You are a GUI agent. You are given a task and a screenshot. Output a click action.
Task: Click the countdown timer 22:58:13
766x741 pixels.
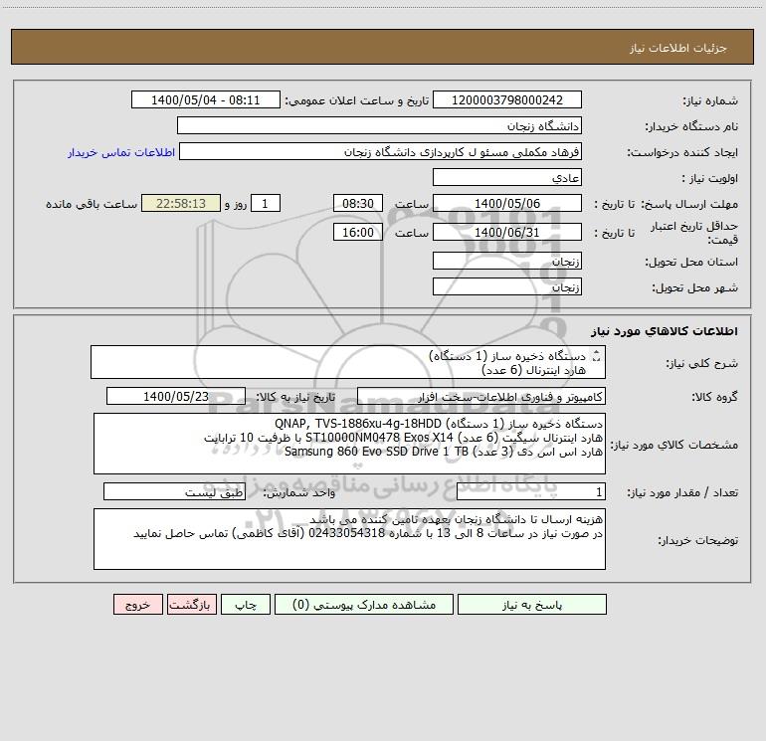[181, 203]
